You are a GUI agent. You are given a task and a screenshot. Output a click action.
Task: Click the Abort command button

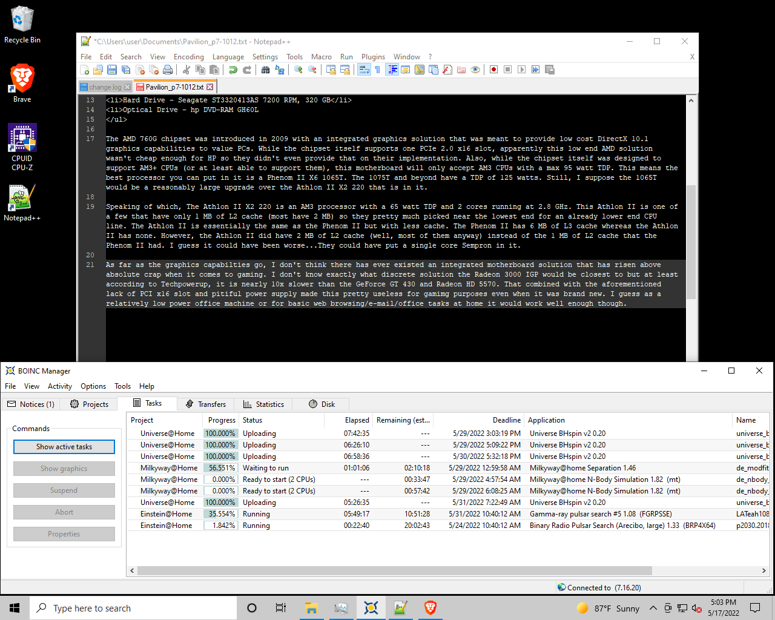[64, 512]
